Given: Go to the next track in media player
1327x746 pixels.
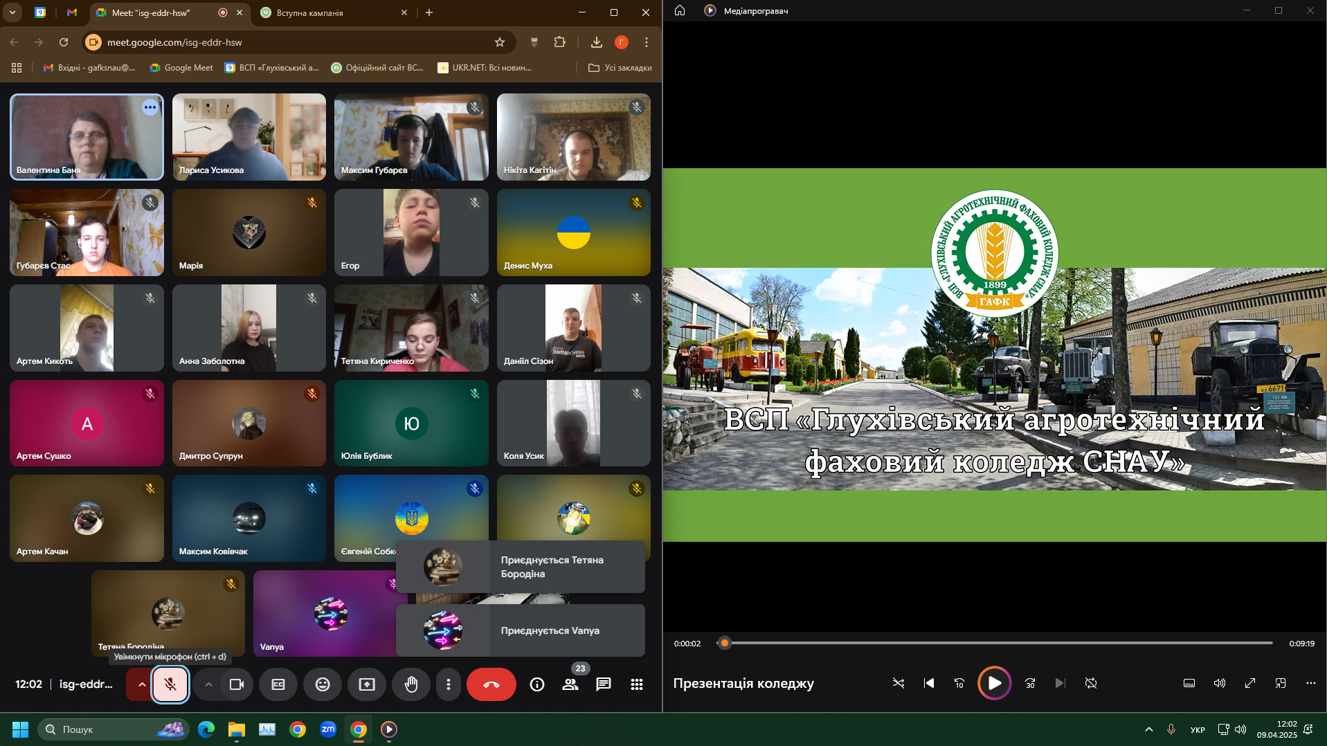Looking at the screenshot, I should click(1060, 683).
